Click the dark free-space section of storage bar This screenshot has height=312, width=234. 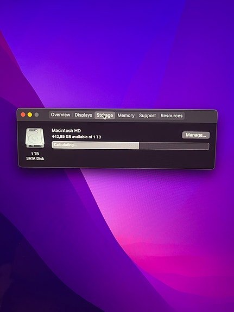[x=174, y=147]
